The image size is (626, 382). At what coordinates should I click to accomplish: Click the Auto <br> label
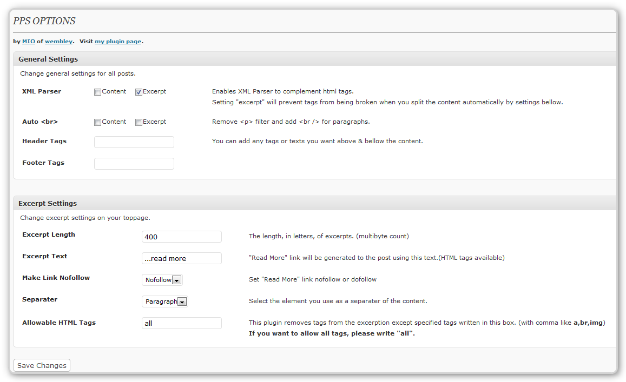tap(40, 122)
